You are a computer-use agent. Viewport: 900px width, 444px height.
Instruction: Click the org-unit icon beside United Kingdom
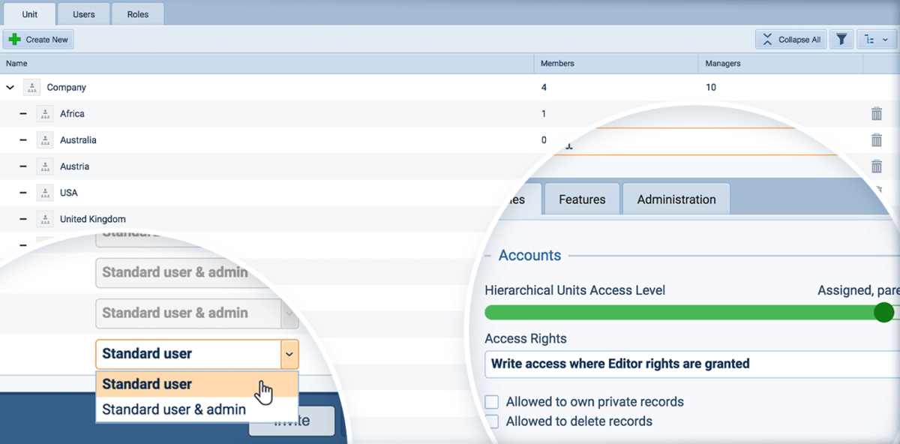pyautogui.click(x=43, y=218)
